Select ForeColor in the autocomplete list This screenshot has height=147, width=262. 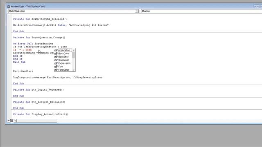click(63, 70)
